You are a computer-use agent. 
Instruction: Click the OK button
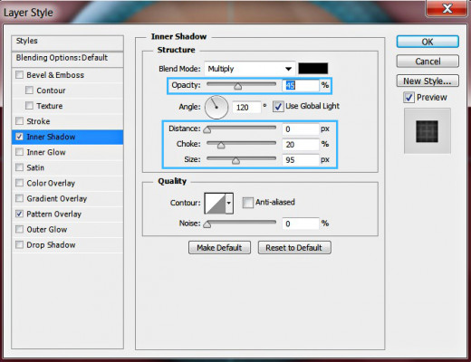click(x=428, y=42)
